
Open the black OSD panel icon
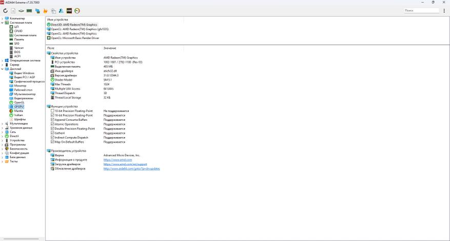click(69, 11)
